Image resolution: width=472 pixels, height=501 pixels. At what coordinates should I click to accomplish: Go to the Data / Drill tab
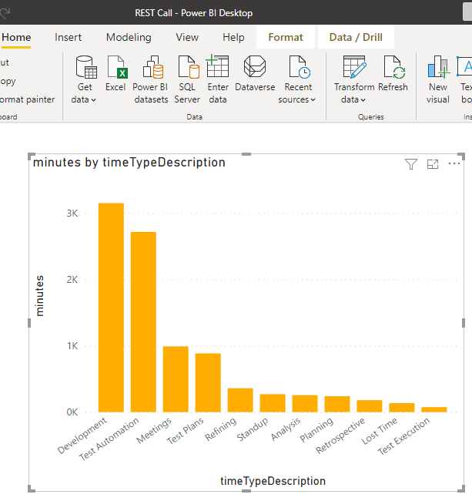pyautogui.click(x=356, y=37)
